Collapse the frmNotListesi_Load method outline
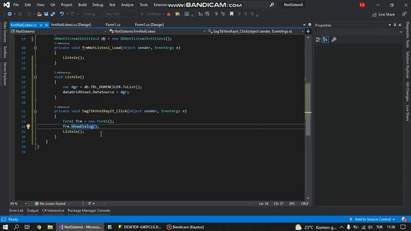Image resolution: width=411 pixels, height=231 pixels. coord(35,48)
